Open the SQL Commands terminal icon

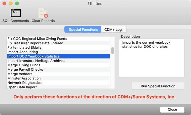(16, 13)
